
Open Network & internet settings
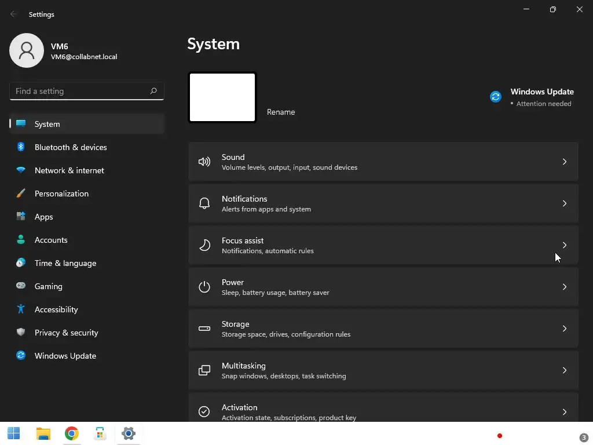[87, 170]
